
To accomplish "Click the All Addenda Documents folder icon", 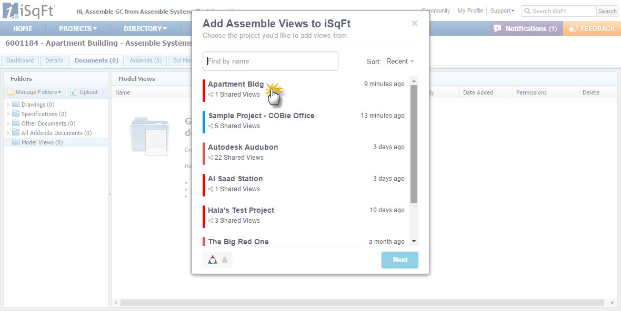I will (16, 133).
